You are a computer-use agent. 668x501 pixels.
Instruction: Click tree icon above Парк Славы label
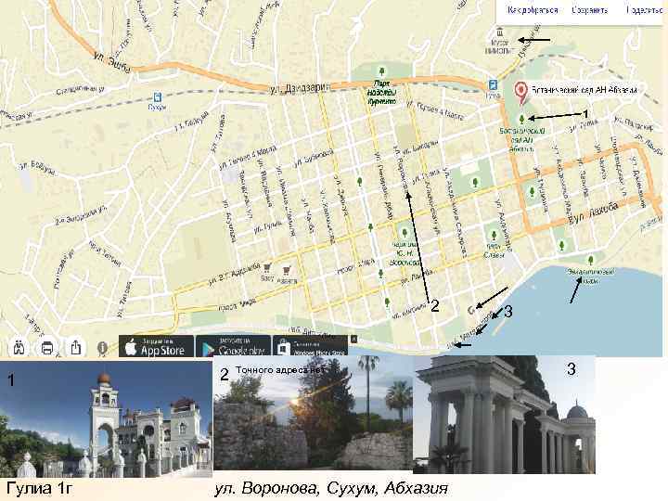pyautogui.click(x=494, y=235)
